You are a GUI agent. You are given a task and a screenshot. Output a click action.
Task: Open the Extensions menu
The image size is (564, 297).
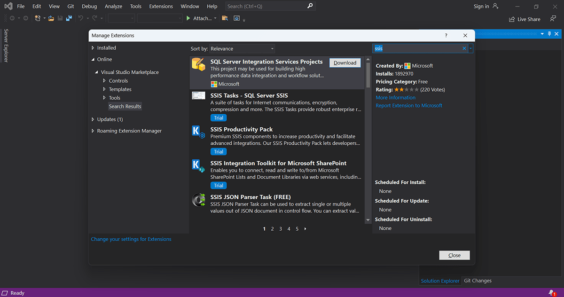161,7
